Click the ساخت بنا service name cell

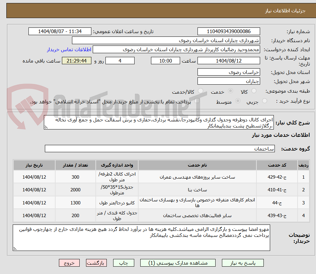pos(197,190)
